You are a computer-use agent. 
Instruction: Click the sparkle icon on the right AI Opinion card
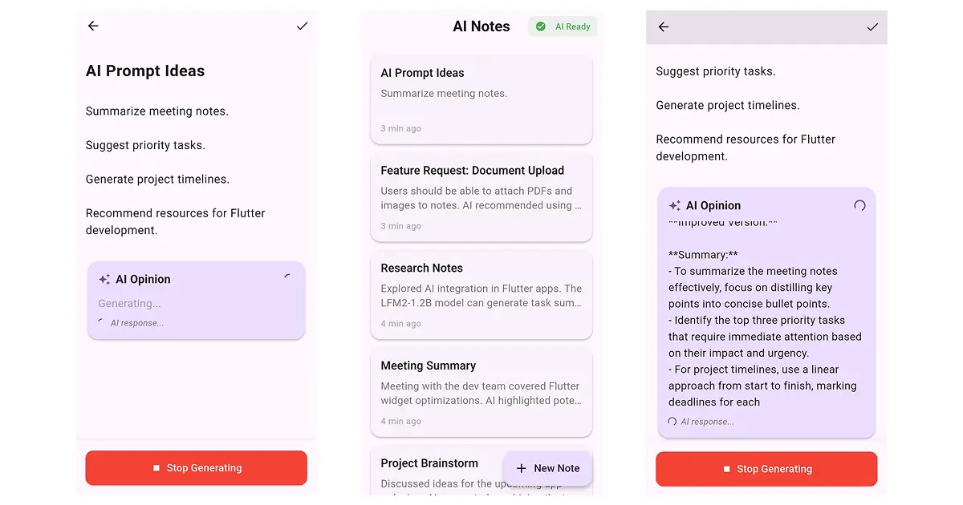[675, 205]
